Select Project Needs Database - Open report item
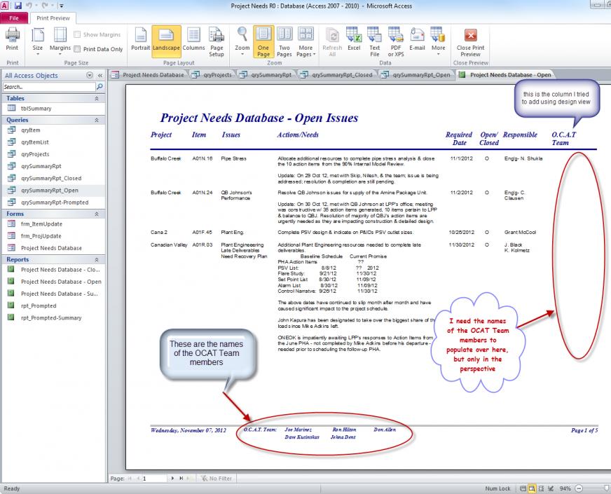611x494 pixels. [x=54, y=282]
